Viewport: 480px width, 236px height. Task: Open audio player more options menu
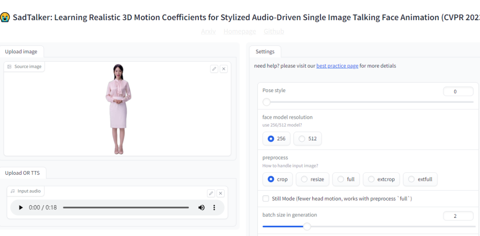click(214, 207)
